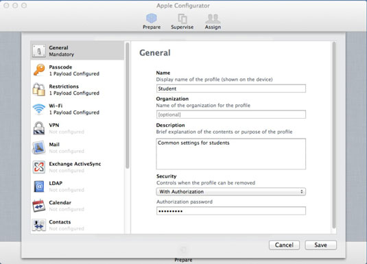Choose the General Mandatory payload
This screenshot has height=264, width=367.
click(x=78, y=51)
